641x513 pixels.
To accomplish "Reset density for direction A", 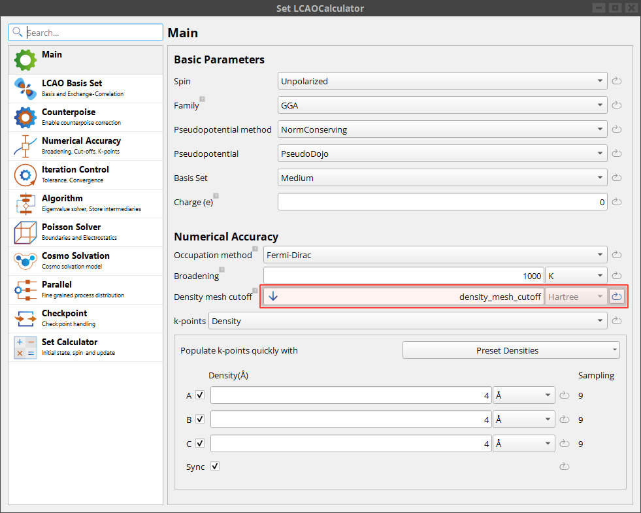I will click(565, 395).
